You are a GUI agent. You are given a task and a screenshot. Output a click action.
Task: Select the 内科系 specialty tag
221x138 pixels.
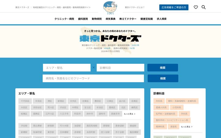point(159,101)
